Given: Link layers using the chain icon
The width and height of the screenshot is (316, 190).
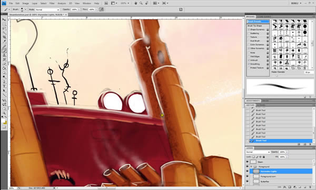Looking at the screenshot, I should pyautogui.click(x=280, y=187).
